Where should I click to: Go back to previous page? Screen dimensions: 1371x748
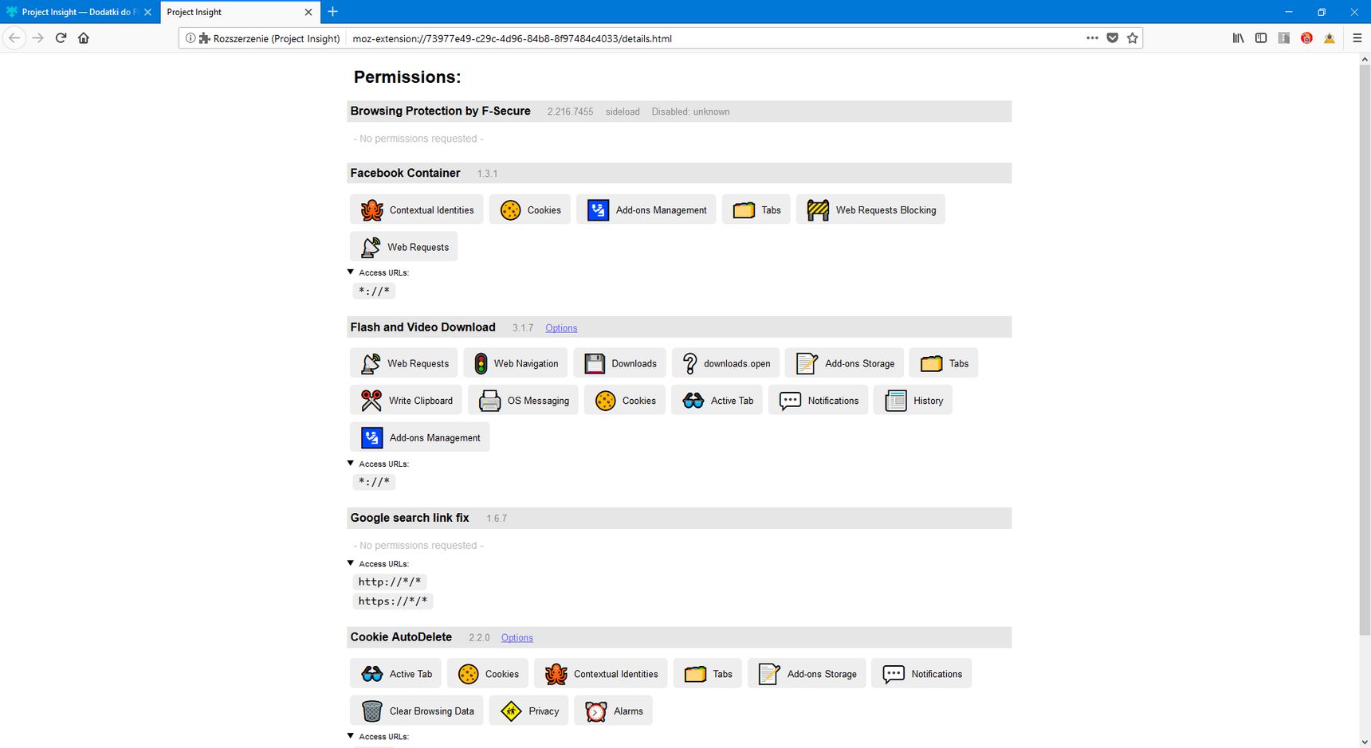tap(14, 37)
